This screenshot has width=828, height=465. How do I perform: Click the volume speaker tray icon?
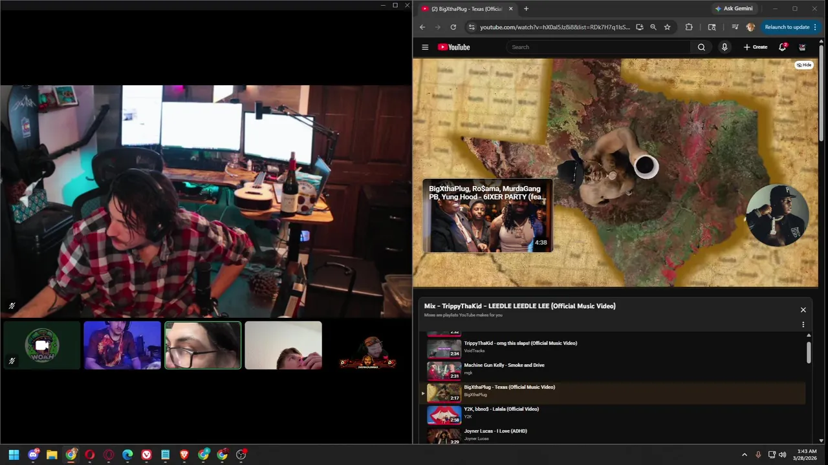click(x=782, y=455)
